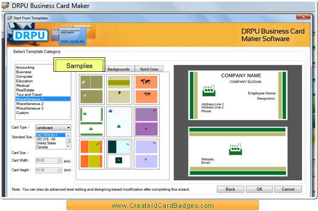Click the DRPU logo in banner

pos(30,35)
